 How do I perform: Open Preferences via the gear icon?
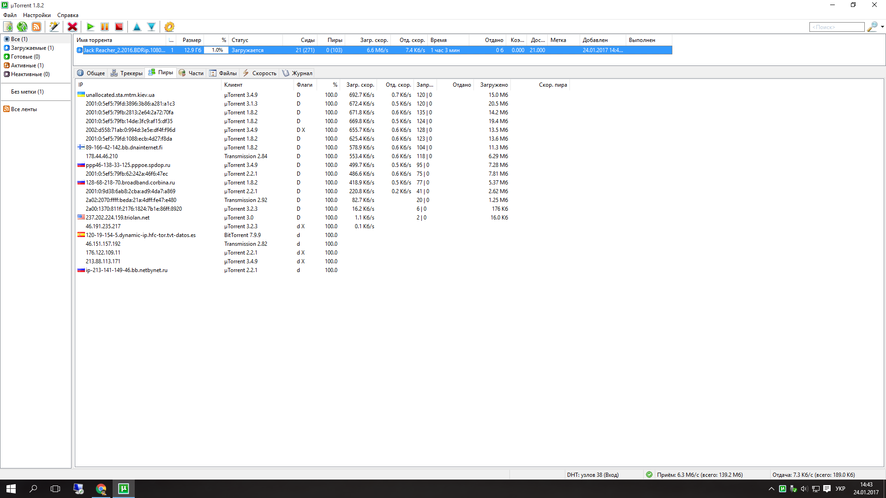pos(169,27)
